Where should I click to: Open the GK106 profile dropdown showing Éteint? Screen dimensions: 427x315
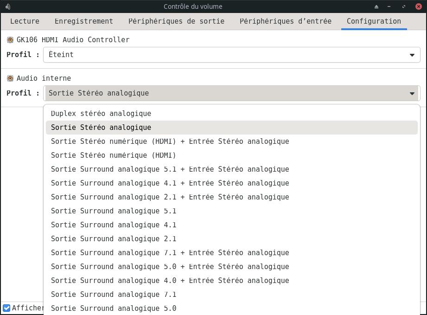(232, 55)
